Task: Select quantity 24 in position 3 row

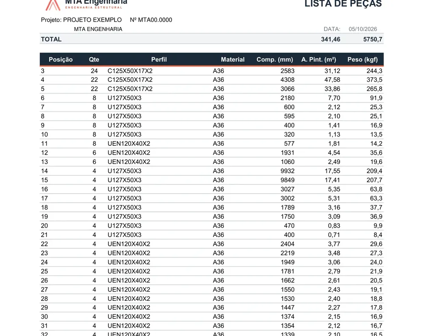Action: [x=94, y=71]
